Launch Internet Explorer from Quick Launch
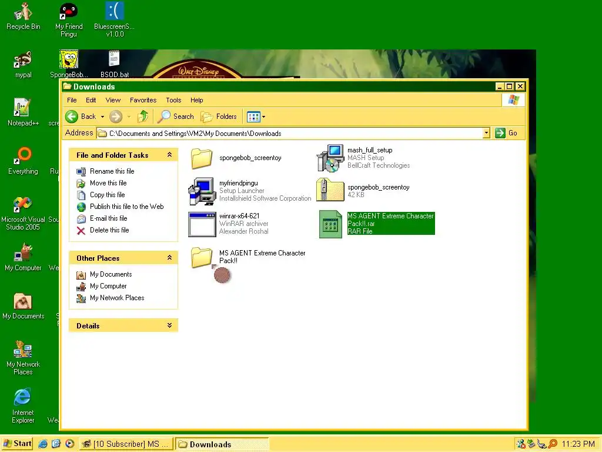The width and height of the screenshot is (602, 452). point(42,444)
